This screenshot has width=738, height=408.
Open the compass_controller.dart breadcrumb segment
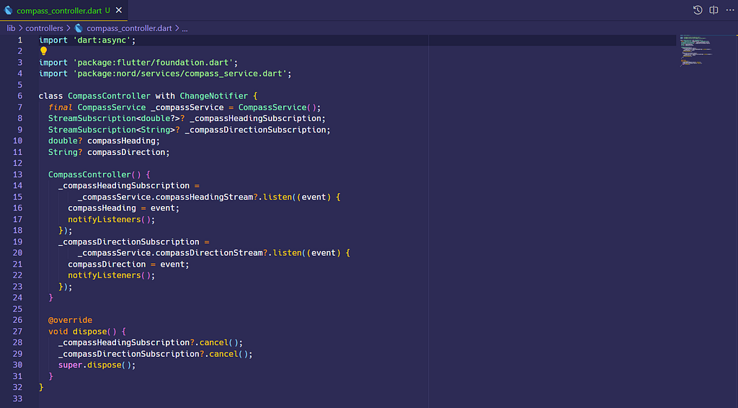(129, 28)
